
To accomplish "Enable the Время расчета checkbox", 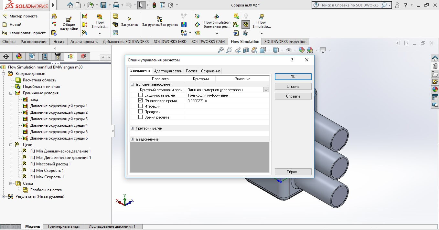I will pos(140,117).
